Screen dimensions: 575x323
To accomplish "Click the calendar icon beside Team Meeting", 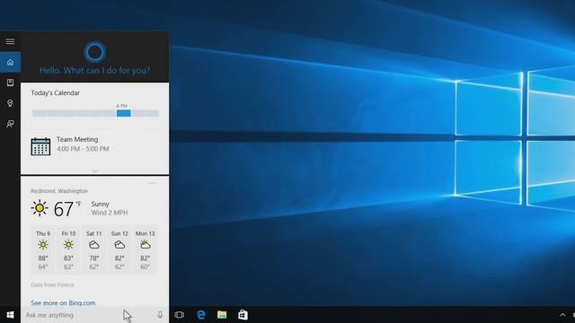I will [40, 146].
